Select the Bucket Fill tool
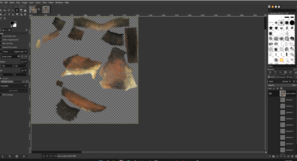This screenshot has width=297, height=161. pyautogui.click(x=1, y=14)
